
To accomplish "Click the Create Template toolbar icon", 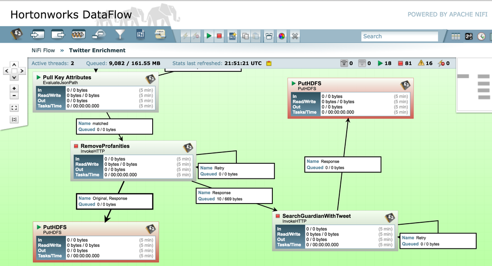I will [232, 36].
